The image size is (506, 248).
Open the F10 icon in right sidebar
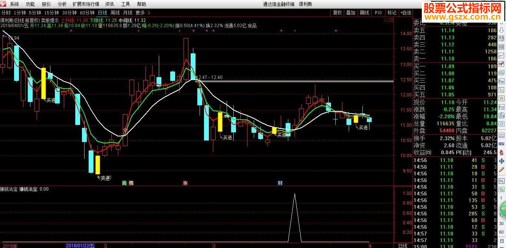click(x=501, y=81)
